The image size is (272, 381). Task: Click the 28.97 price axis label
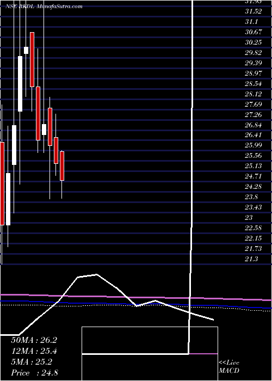pos(254,73)
